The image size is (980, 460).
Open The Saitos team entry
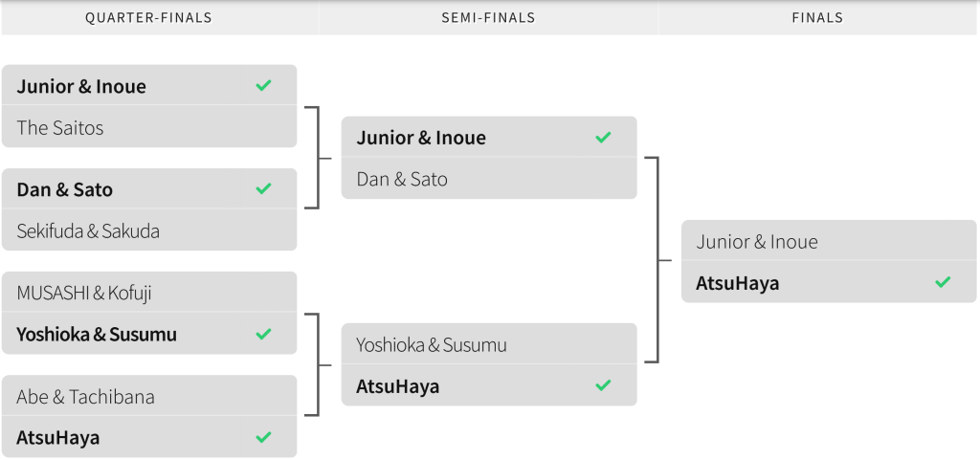[x=149, y=126]
